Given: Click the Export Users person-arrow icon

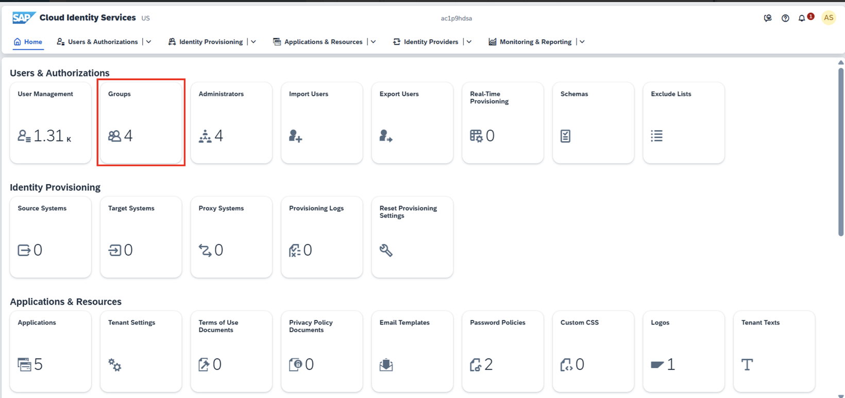Looking at the screenshot, I should (386, 136).
